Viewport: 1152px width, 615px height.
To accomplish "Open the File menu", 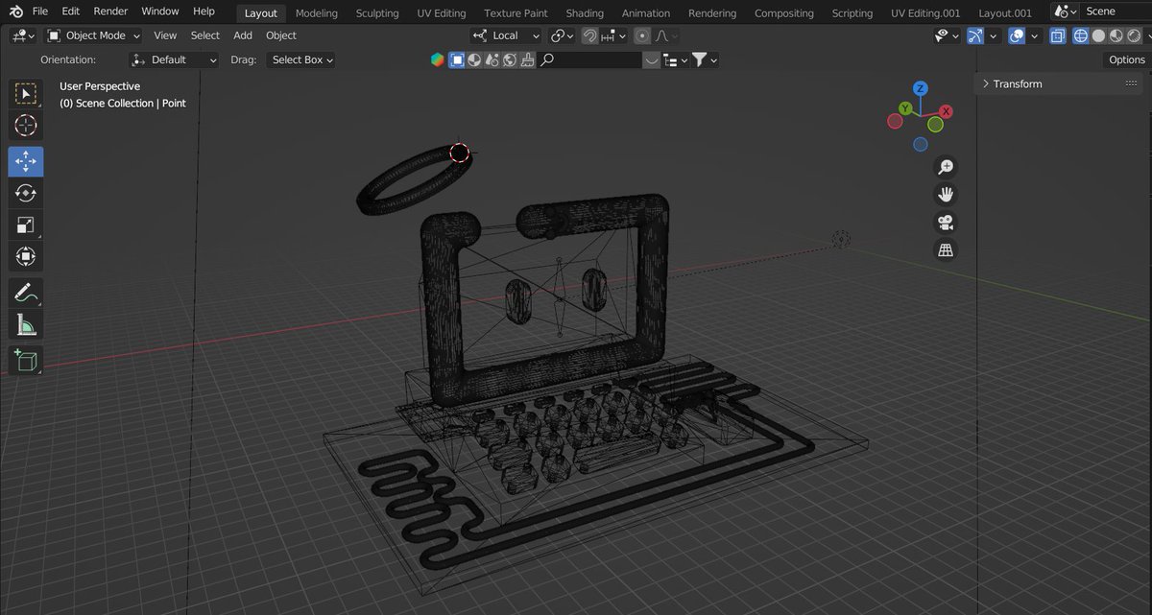I will [x=40, y=12].
